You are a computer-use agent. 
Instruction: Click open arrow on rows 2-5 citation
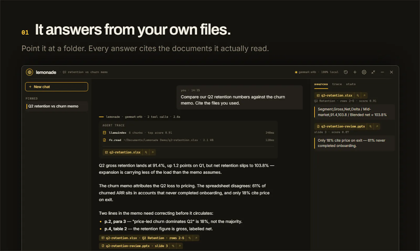[196, 238]
